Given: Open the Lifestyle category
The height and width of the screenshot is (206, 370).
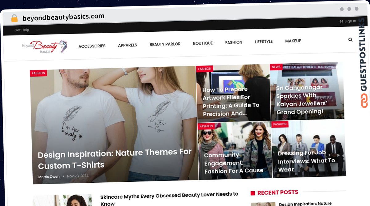Looking at the screenshot, I should click(x=264, y=42).
